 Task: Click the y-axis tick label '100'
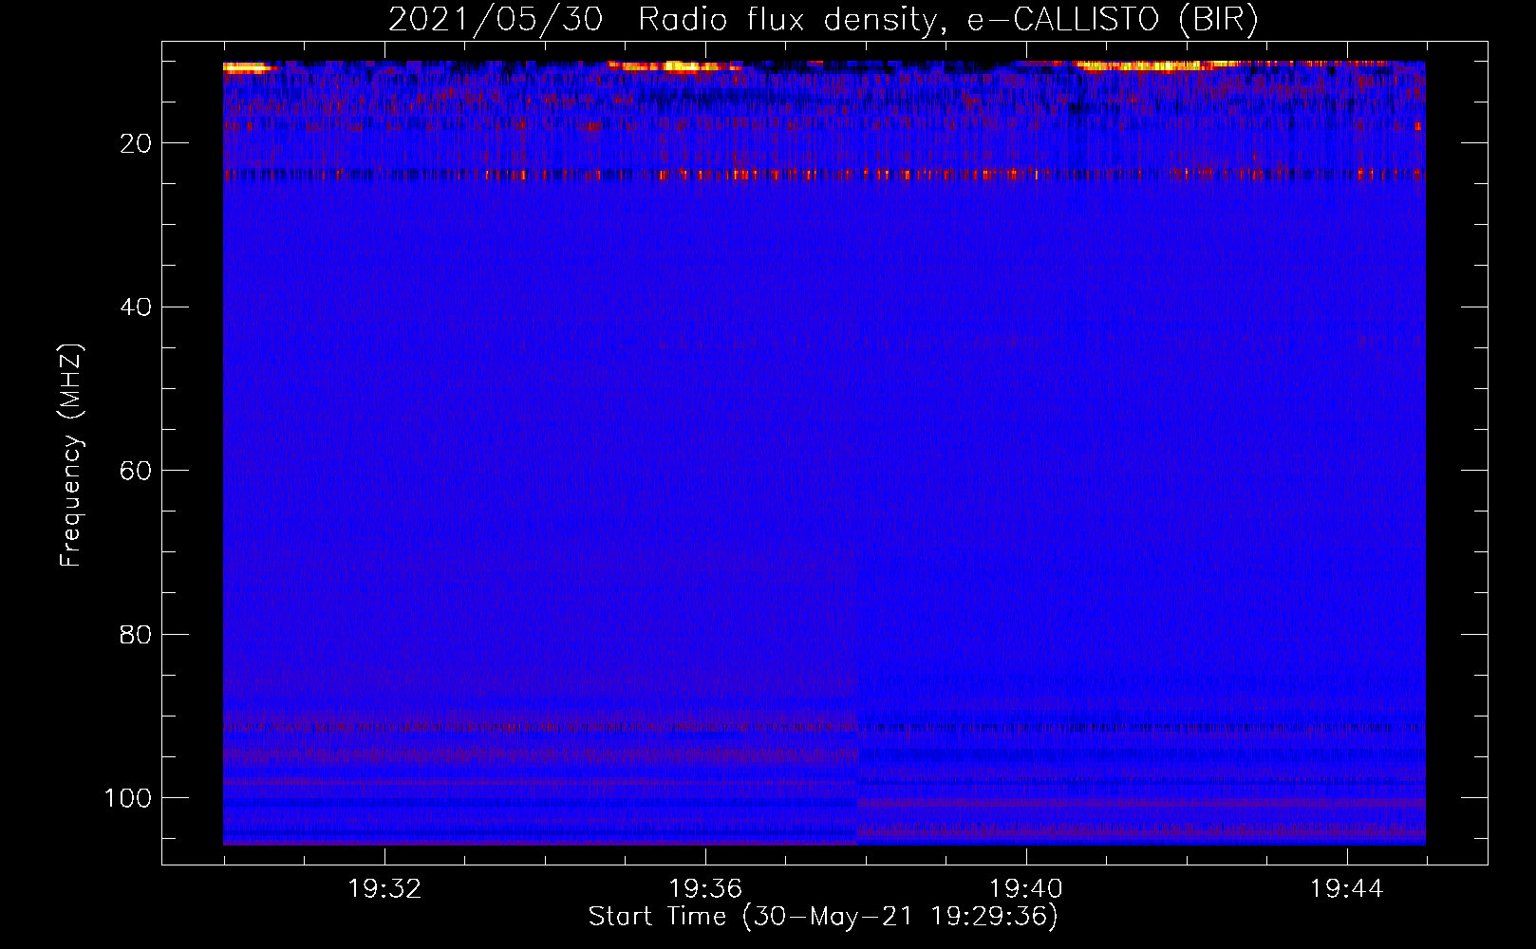click(x=128, y=798)
